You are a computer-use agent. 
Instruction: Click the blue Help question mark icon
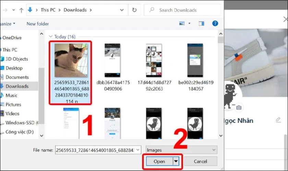pos(215,24)
